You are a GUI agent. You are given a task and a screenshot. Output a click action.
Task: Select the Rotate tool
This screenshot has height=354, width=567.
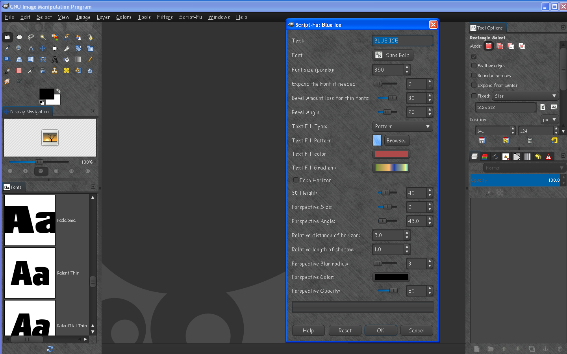[78, 48]
